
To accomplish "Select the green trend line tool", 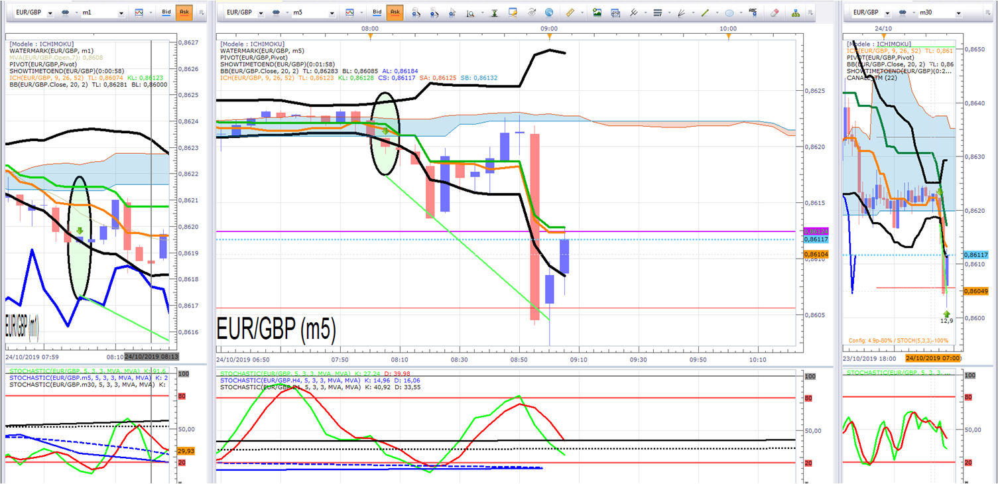I will pyautogui.click(x=706, y=13).
